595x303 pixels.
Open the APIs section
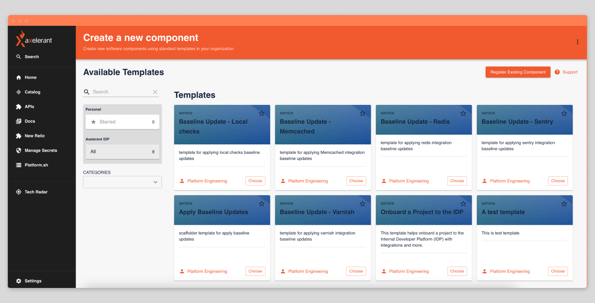coord(30,107)
